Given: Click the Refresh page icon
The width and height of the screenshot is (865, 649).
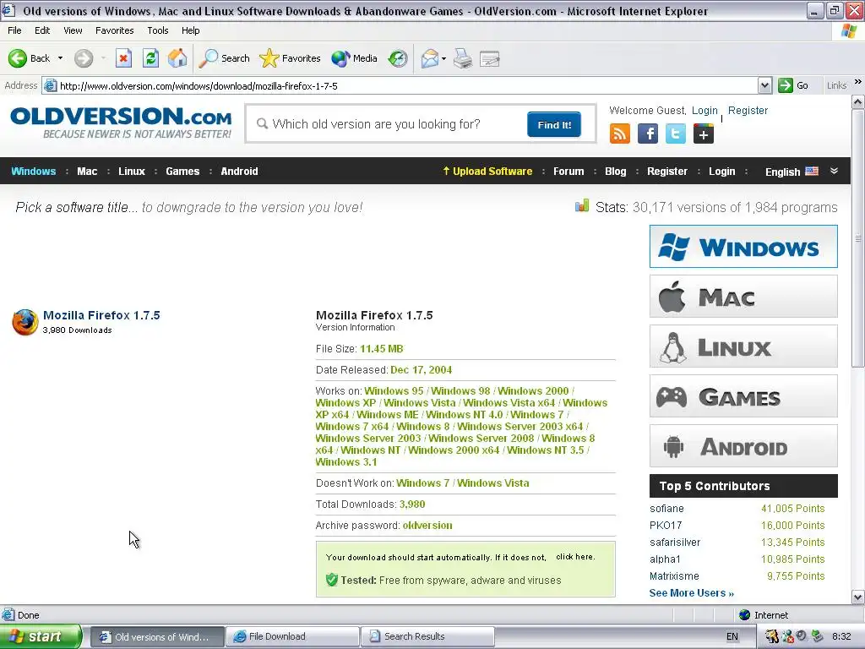Looking at the screenshot, I should point(150,58).
